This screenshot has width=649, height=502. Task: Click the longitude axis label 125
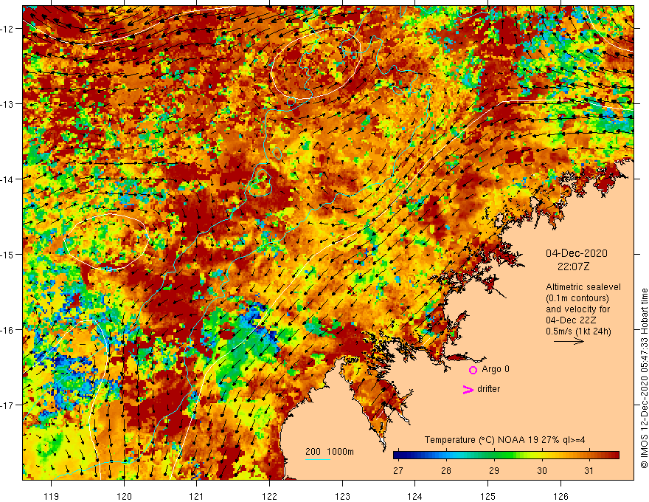tap(488, 496)
